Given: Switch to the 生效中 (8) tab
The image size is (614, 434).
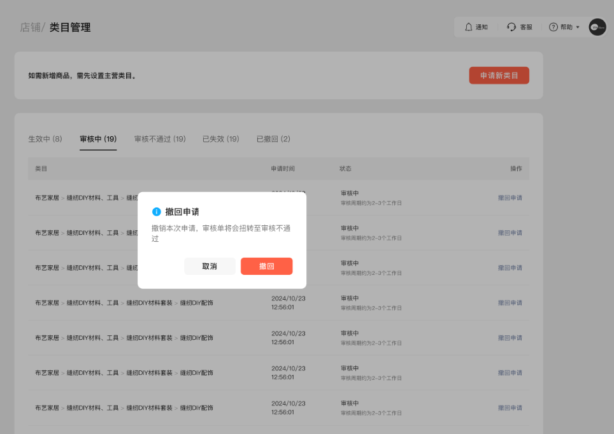Looking at the screenshot, I should tap(45, 139).
